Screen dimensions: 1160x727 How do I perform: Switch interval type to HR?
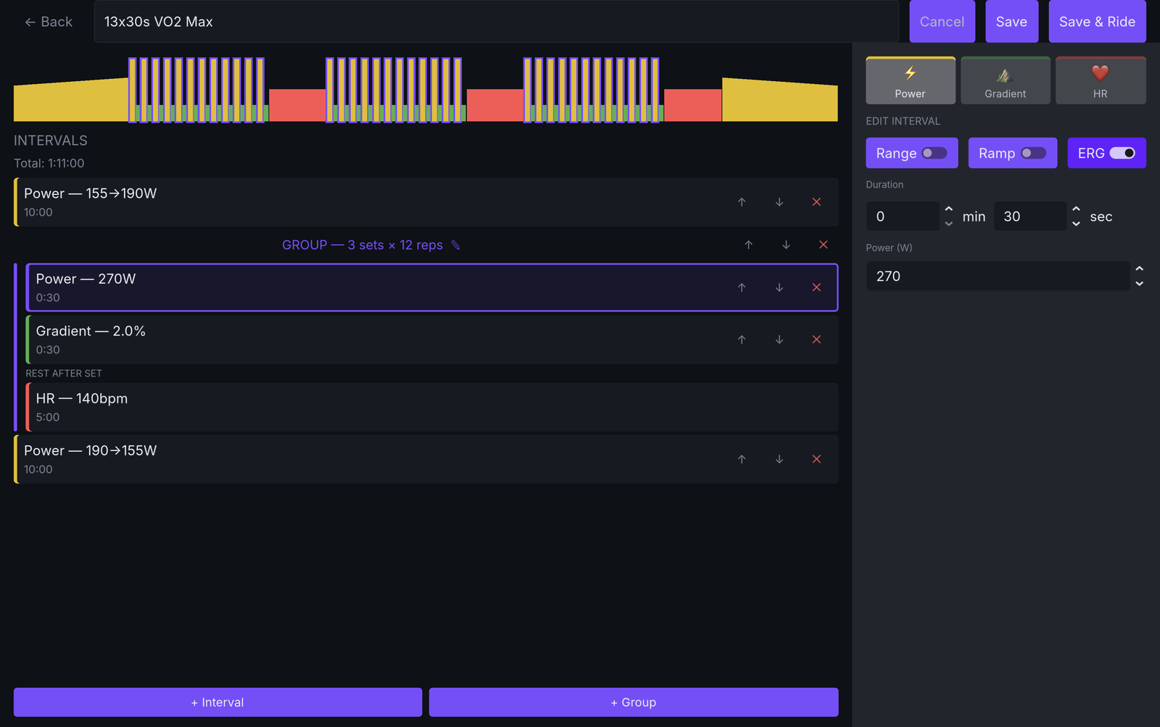tap(1101, 80)
